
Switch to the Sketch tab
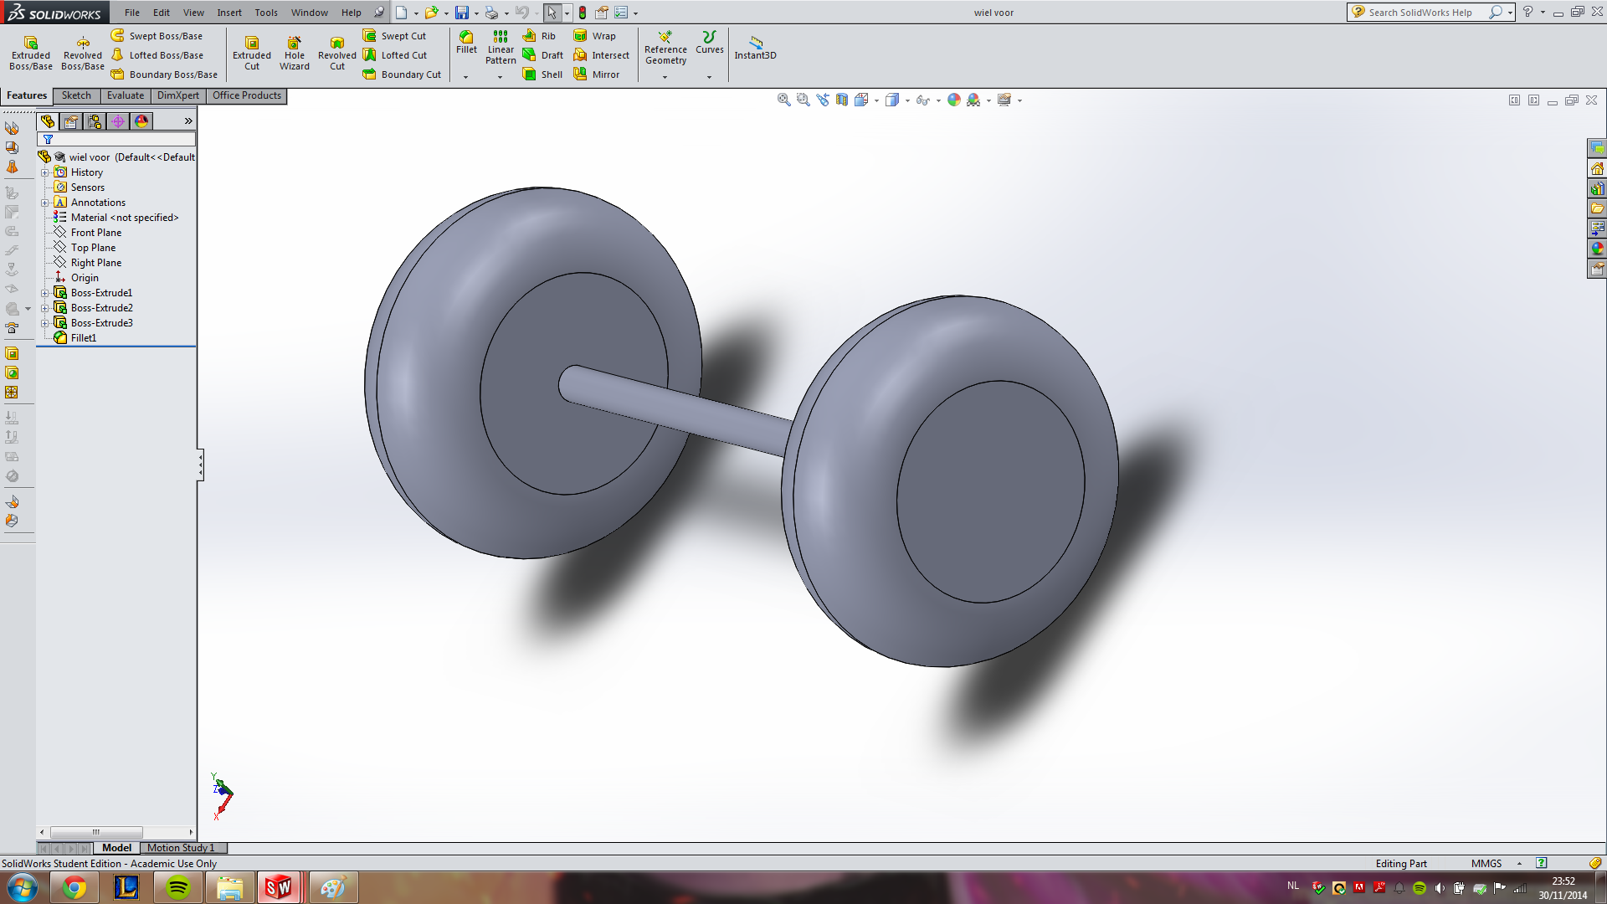tap(76, 95)
